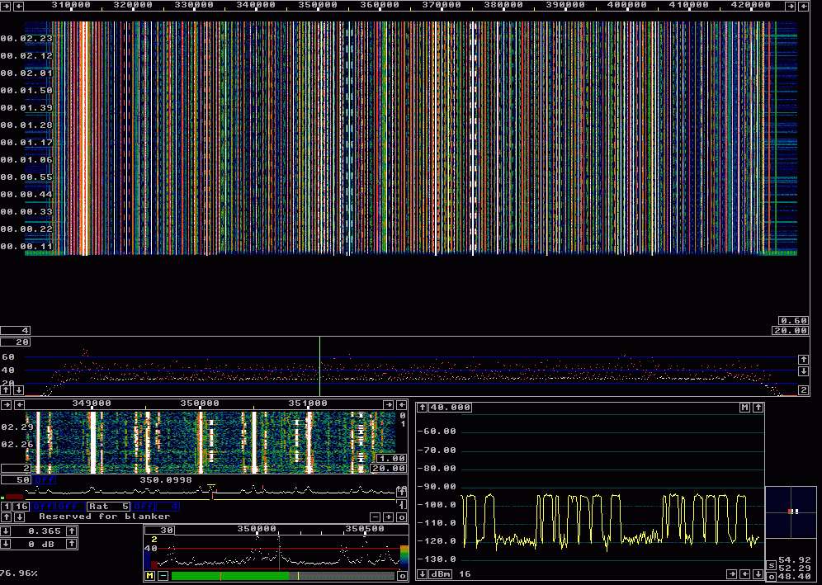Click the 1.00 box on high-resolution waterfall

pos(391,459)
